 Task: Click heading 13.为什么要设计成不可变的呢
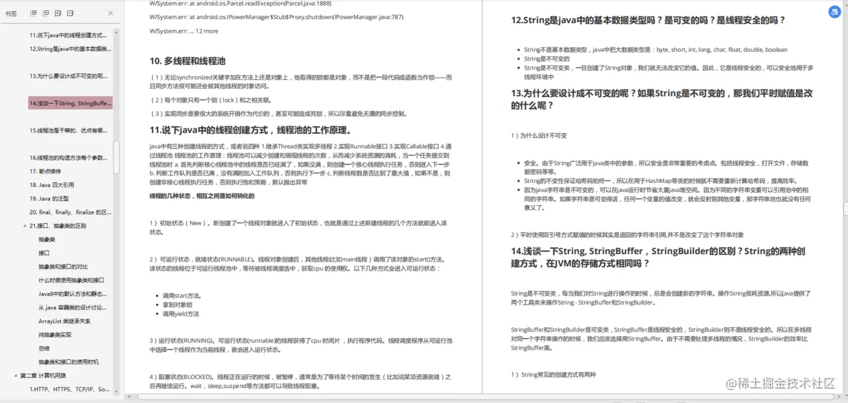pyautogui.click(x=662, y=99)
